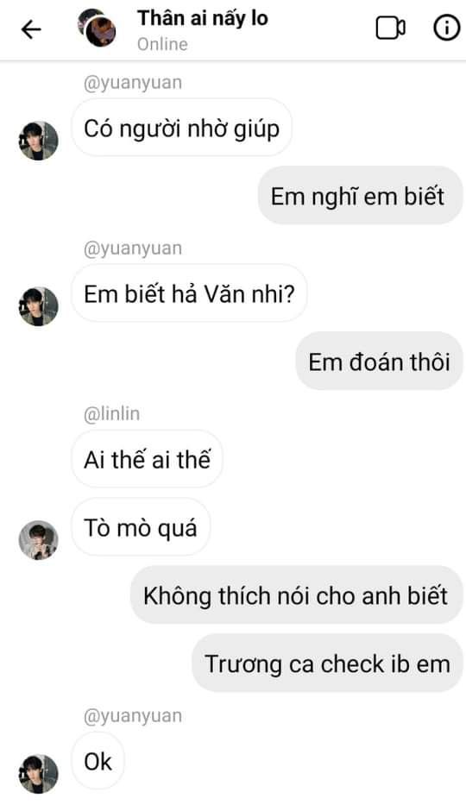Open conversation info with the circled i icon
Viewport: 466px width, 805px height.
click(x=447, y=28)
